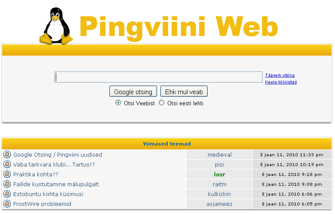Click topic icon beside Vaba tarkvara klubi
Viewport: 335px width, 214px height.
pos(7,164)
